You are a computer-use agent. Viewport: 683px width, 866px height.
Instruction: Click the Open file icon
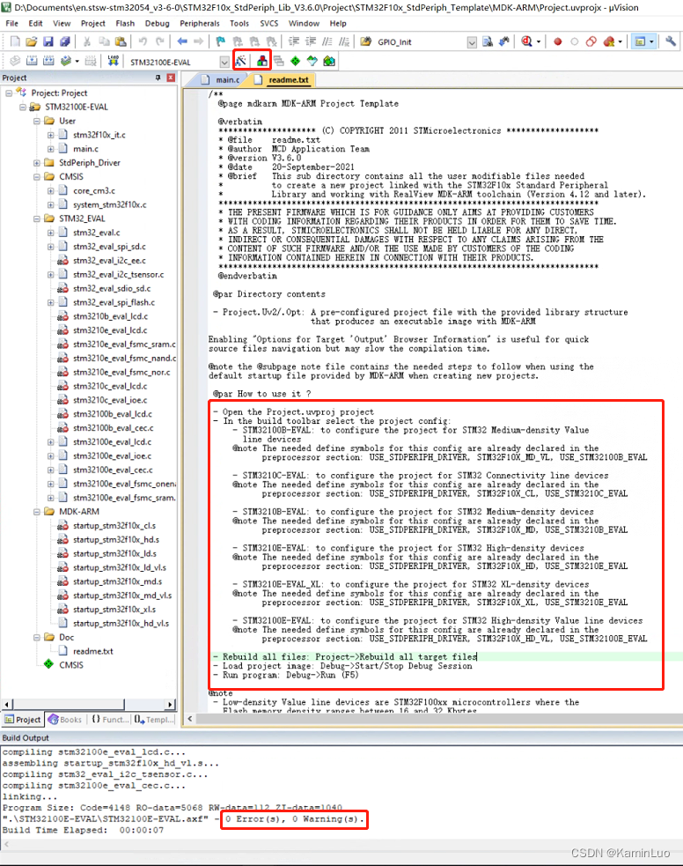point(32,41)
